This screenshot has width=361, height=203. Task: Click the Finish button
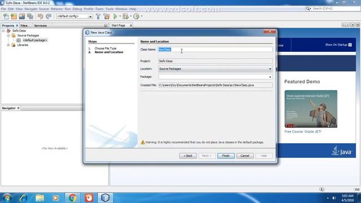pos(226,156)
